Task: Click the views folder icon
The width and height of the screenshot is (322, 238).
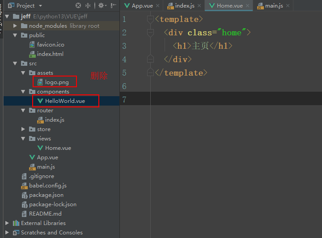Action: pyautogui.click(x=32, y=139)
